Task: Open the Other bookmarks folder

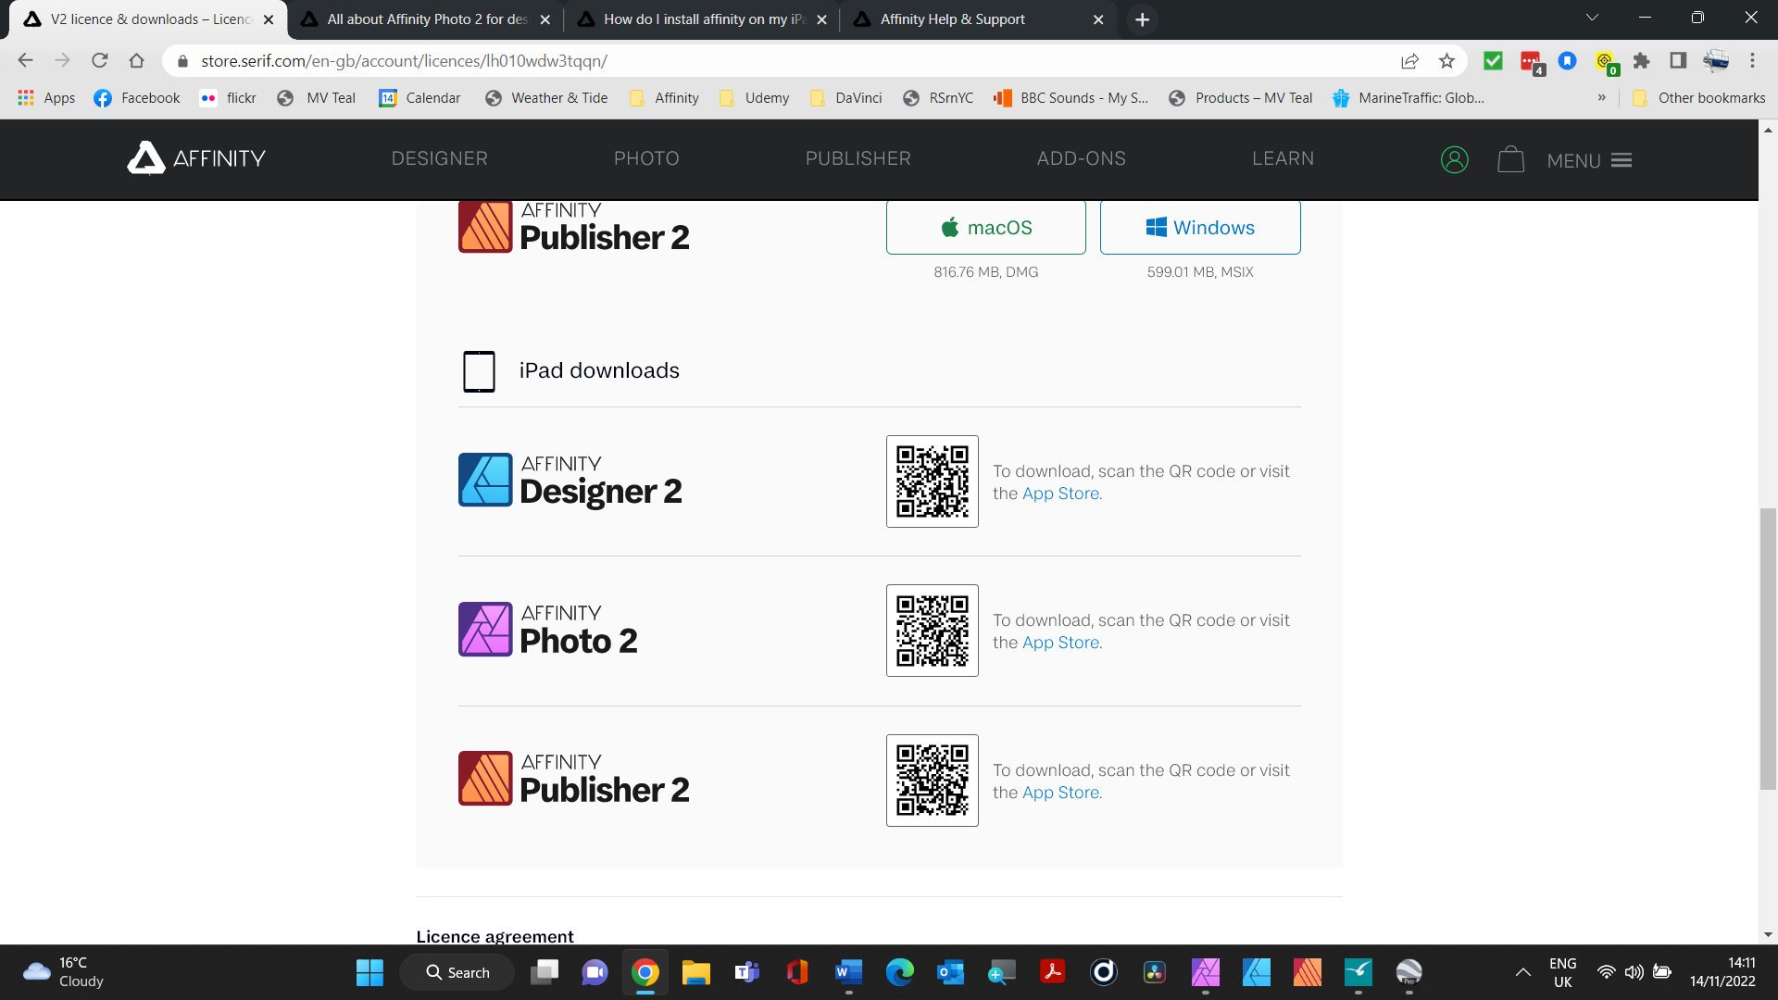Action: 1698,98
